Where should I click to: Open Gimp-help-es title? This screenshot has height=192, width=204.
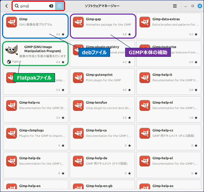tap(163, 186)
